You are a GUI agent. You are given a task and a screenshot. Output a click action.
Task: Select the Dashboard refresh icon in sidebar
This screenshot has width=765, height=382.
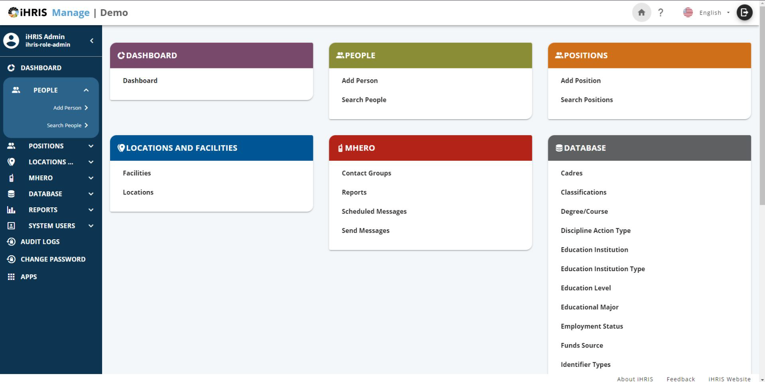click(11, 68)
